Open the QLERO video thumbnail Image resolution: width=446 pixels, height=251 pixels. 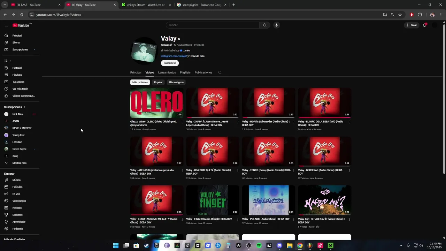[157, 103]
